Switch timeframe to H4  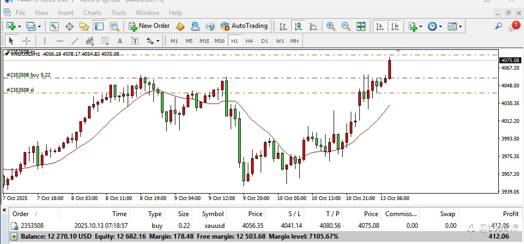click(249, 41)
